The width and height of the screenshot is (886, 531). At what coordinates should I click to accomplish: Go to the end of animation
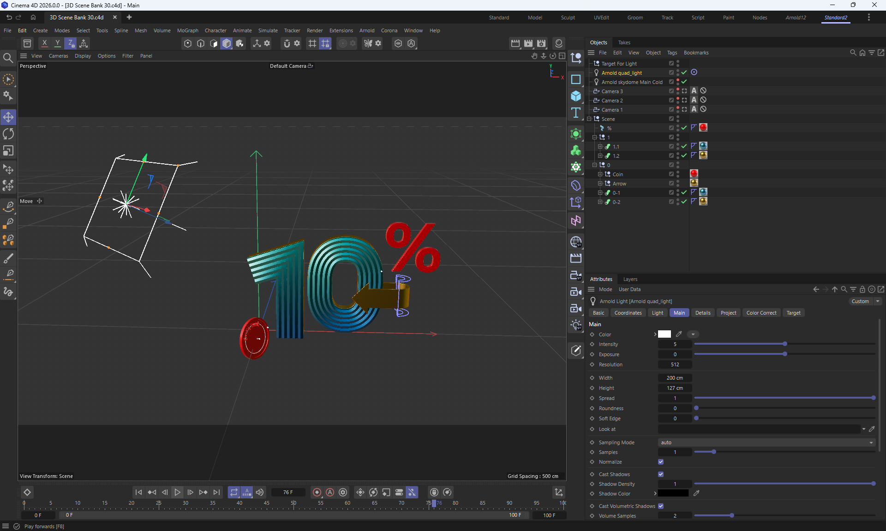[216, 492]
